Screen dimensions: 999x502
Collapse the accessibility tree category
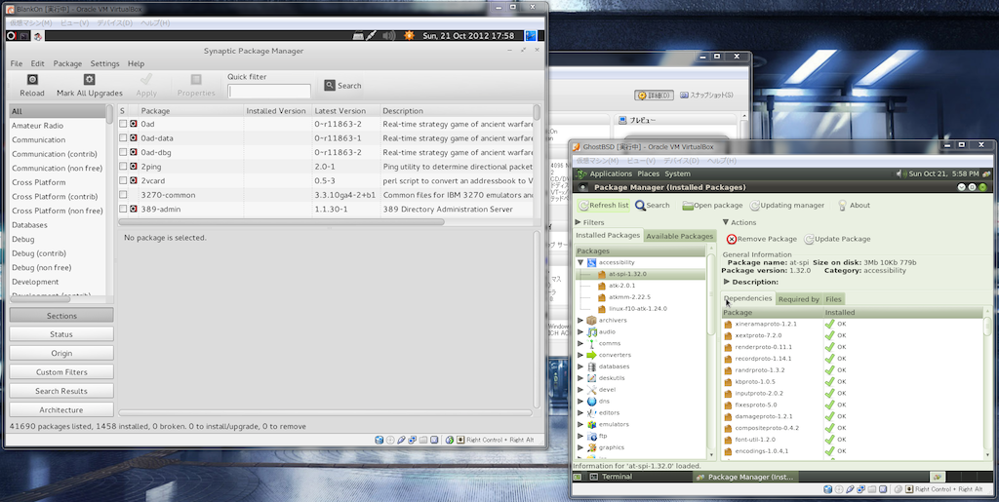pos(579,262)
